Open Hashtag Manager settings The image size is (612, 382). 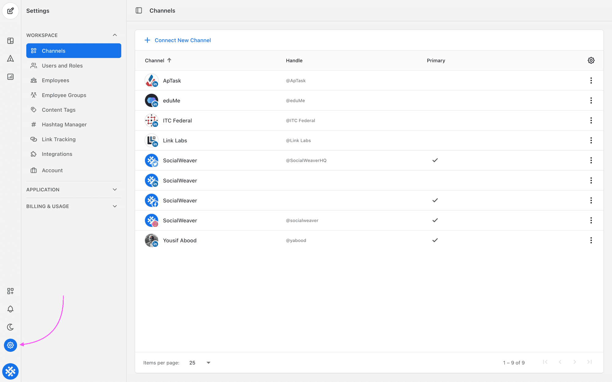coord(74,124)
